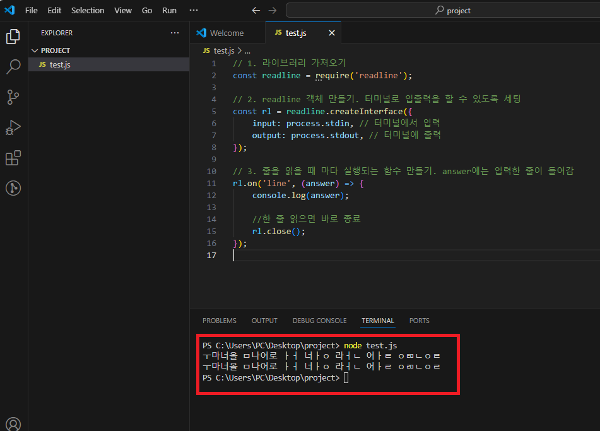Open the Source Control view icon
The height and width of the screenshot is (431, 600).
(x=13, y=97)
